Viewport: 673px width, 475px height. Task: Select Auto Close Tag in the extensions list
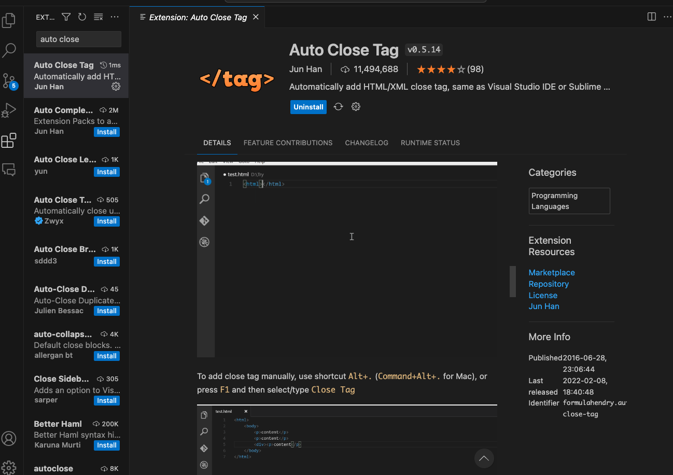(x=76, y=76)
